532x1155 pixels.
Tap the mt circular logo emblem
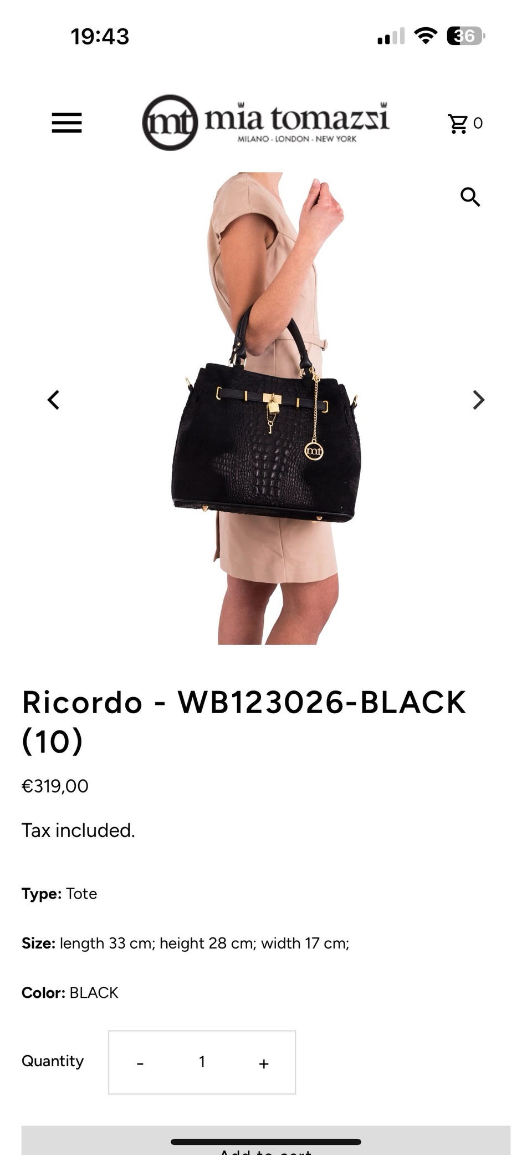point(170,123)
